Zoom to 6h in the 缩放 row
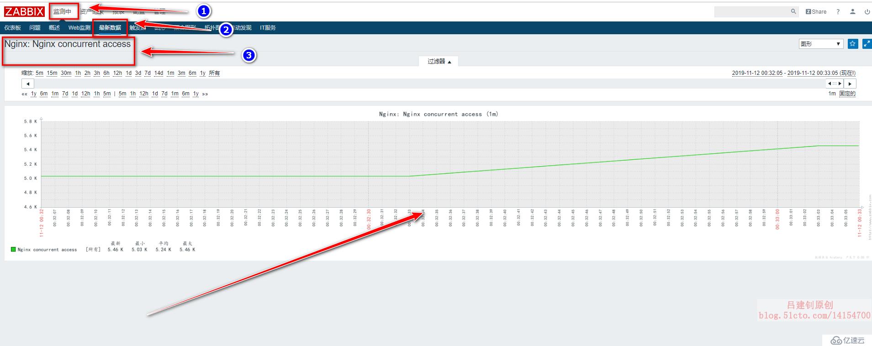This screenshot has height=346, width=872. pyautogui.click(x=106, y=73)
